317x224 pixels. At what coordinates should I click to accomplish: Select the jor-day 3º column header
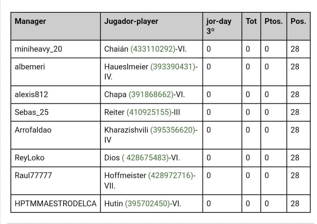coord(219,26)
